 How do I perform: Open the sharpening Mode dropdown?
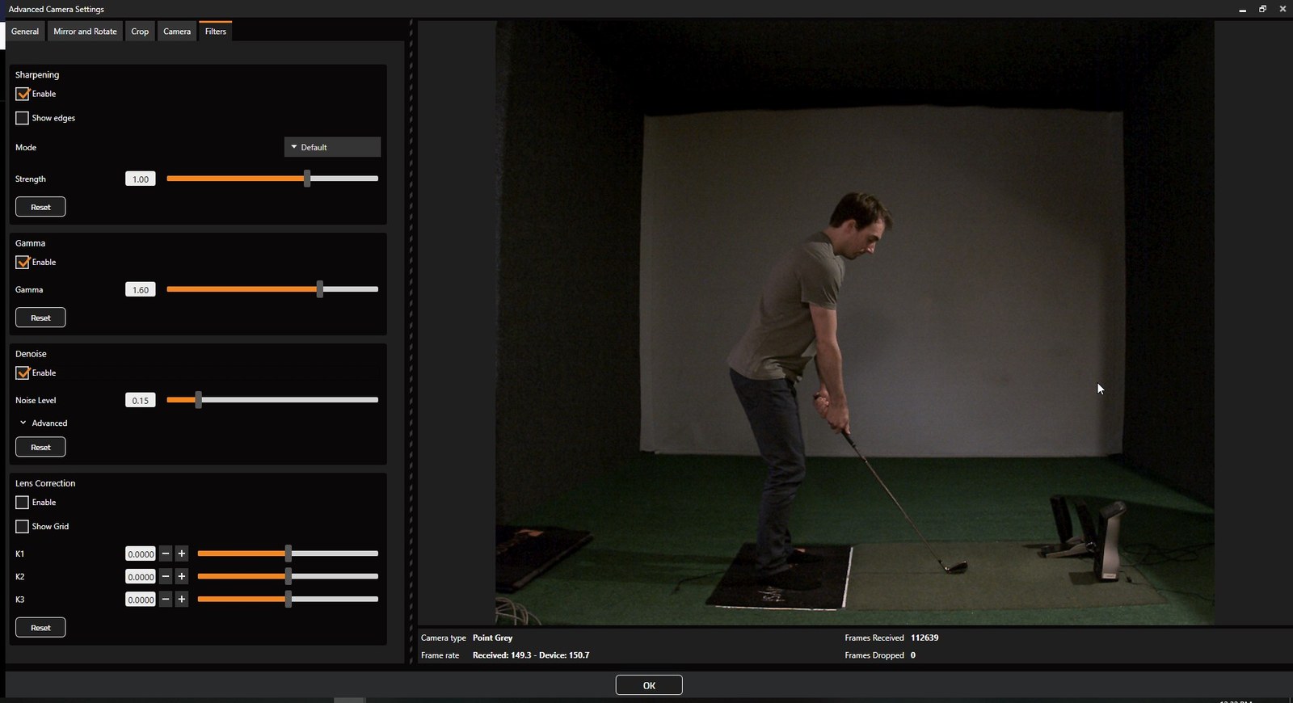pyautogui.click(x=332, y=147)
